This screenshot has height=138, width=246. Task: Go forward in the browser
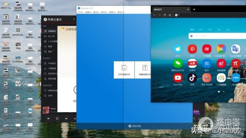160,15
